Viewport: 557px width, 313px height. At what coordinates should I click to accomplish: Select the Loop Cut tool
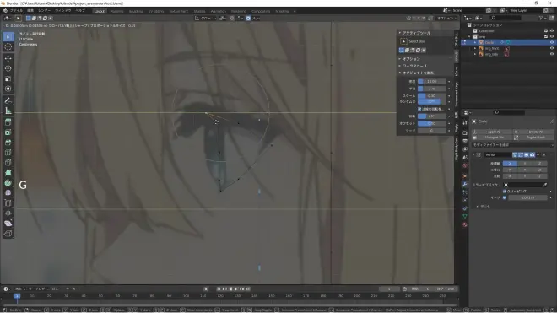point(8,153)
